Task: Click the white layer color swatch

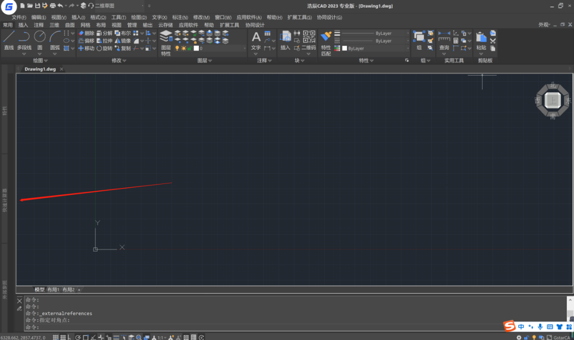Action: click(x=196, y=48)
